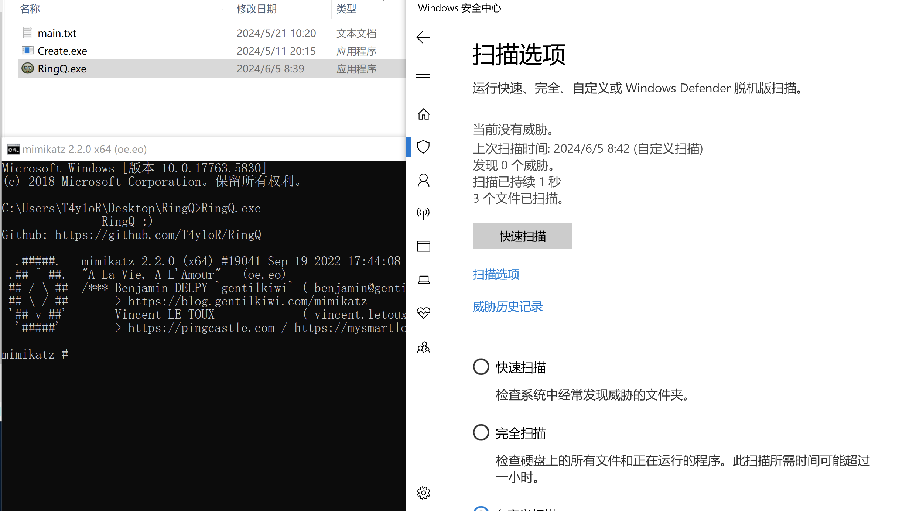Go to the Home sidebar icon

(423, 114)
